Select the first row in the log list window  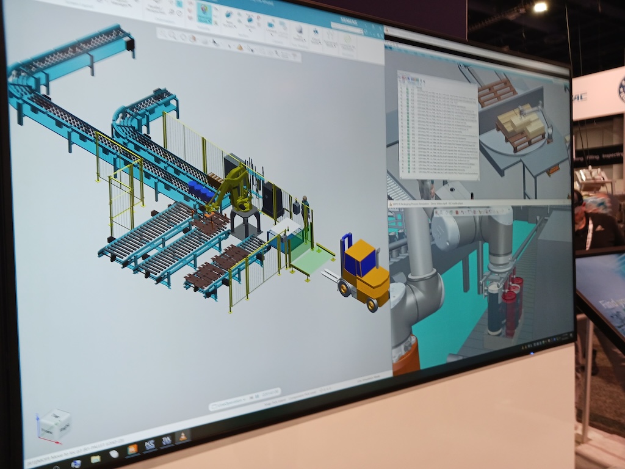click(437, 90)
